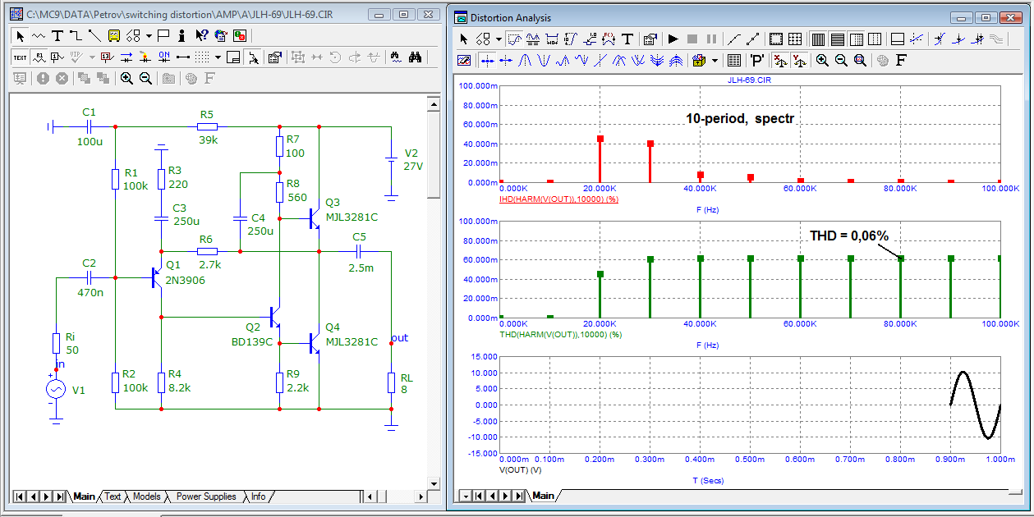Toggle attribute text display icon
Viewport: 1034px width, 517px height.
pos(39,57)
